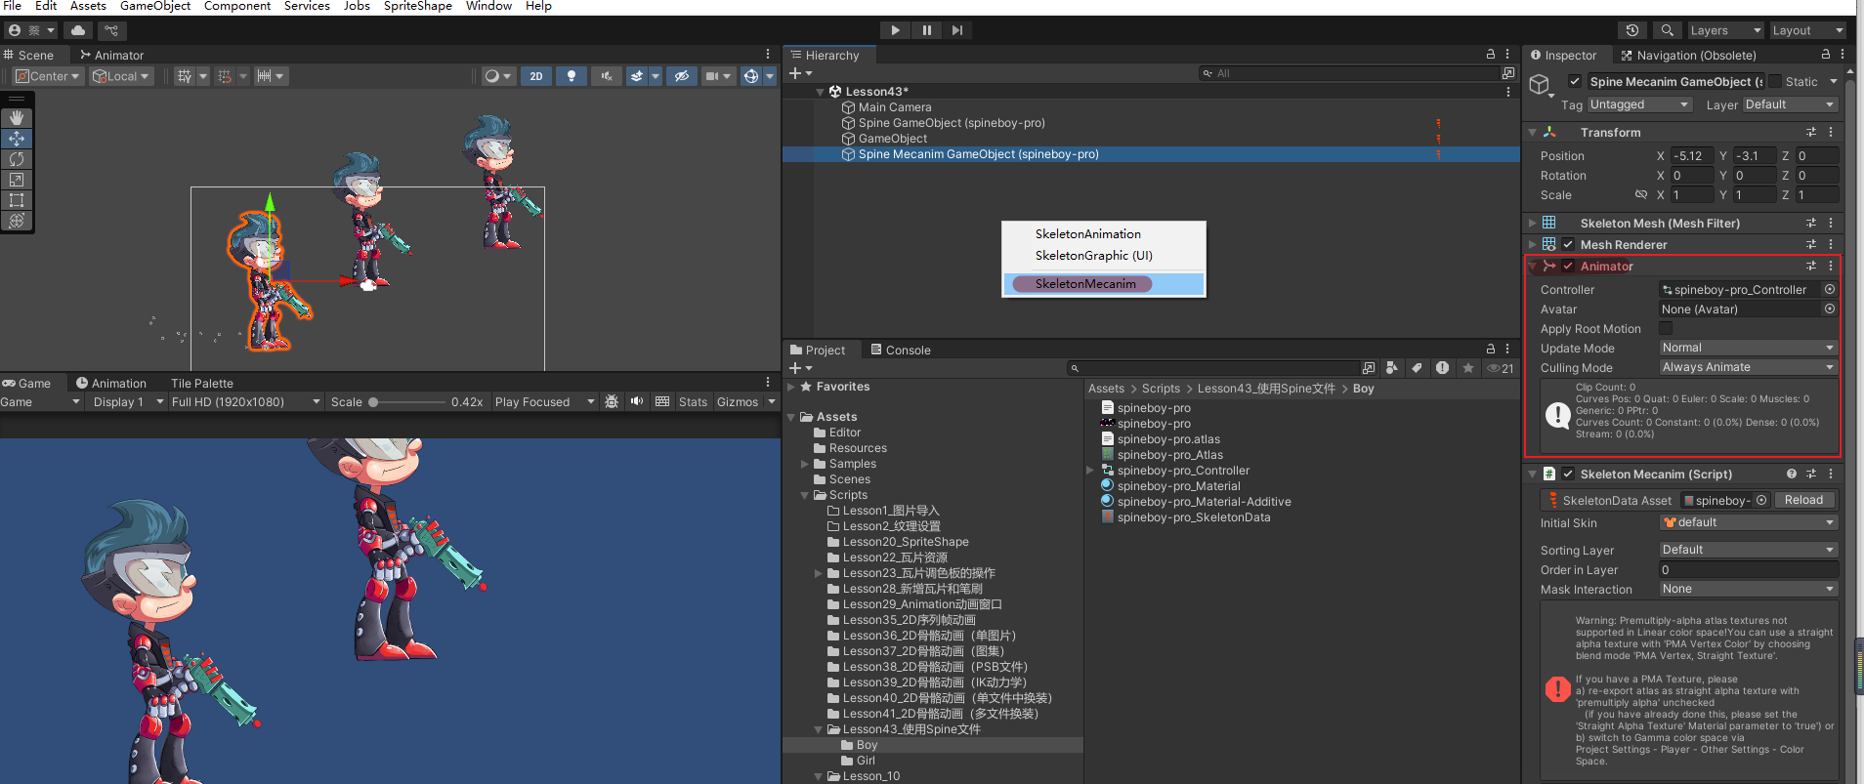Toggle Mesh Renderer enabled checkbox

tap(1568, 244)
